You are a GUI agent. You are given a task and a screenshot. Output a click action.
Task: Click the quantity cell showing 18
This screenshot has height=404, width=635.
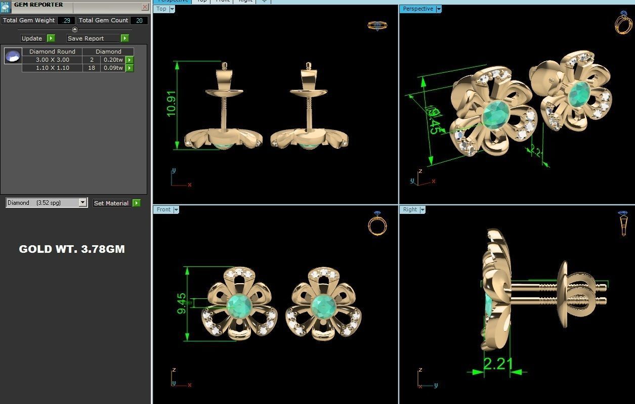coord(92,68)
